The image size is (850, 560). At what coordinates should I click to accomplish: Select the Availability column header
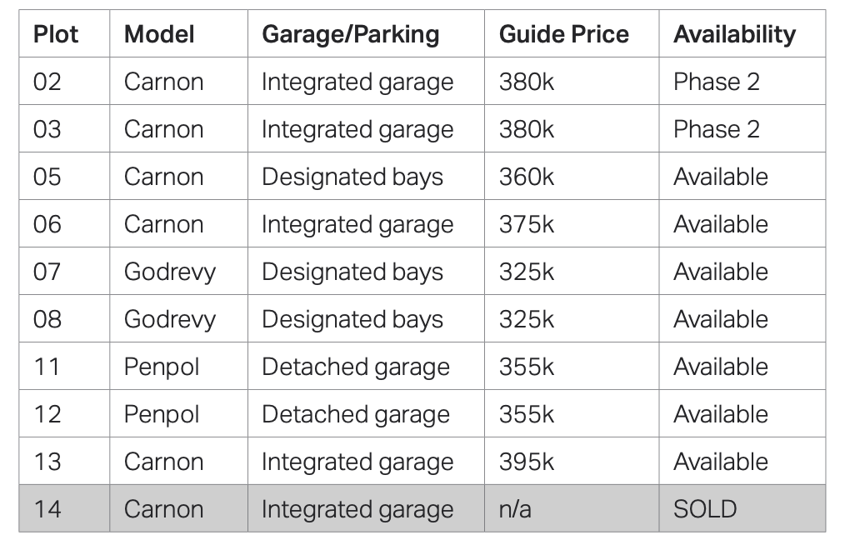[734, 34]
